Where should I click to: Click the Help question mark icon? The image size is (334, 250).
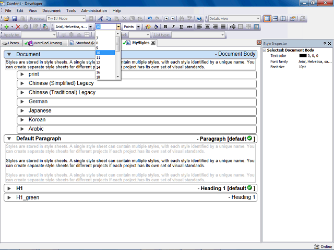199,19
